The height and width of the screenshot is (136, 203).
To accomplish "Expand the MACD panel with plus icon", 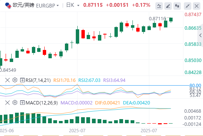I will (22, 103).
